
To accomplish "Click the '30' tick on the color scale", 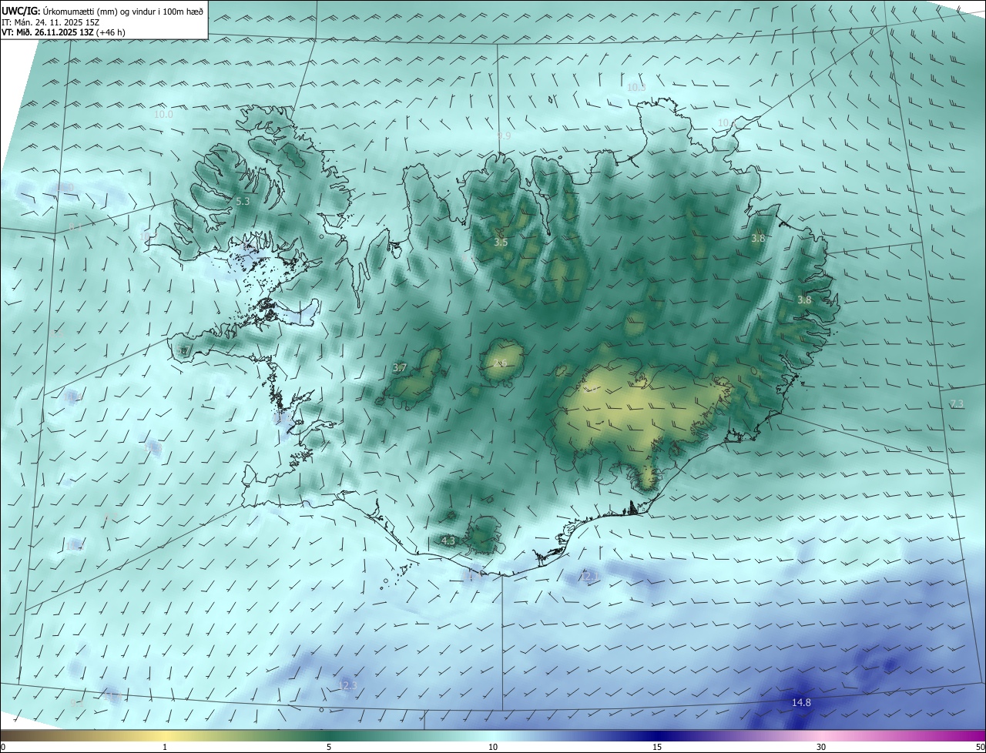I will click(x=821, y=748).
